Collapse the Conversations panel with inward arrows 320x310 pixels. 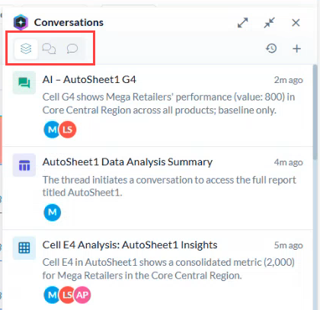click(x=269, y=23)
